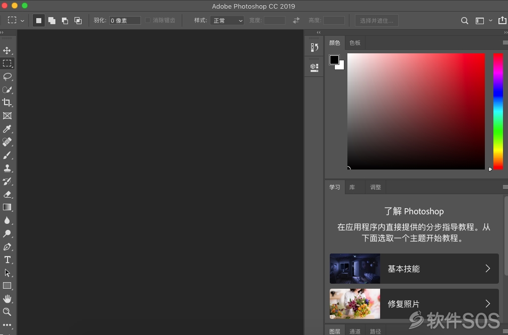Click the 选择并遮住 button

(377, 21)
